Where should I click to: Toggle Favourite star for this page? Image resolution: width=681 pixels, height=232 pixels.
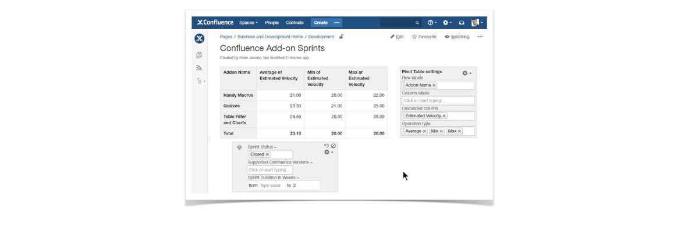click(x=424, y=37)
